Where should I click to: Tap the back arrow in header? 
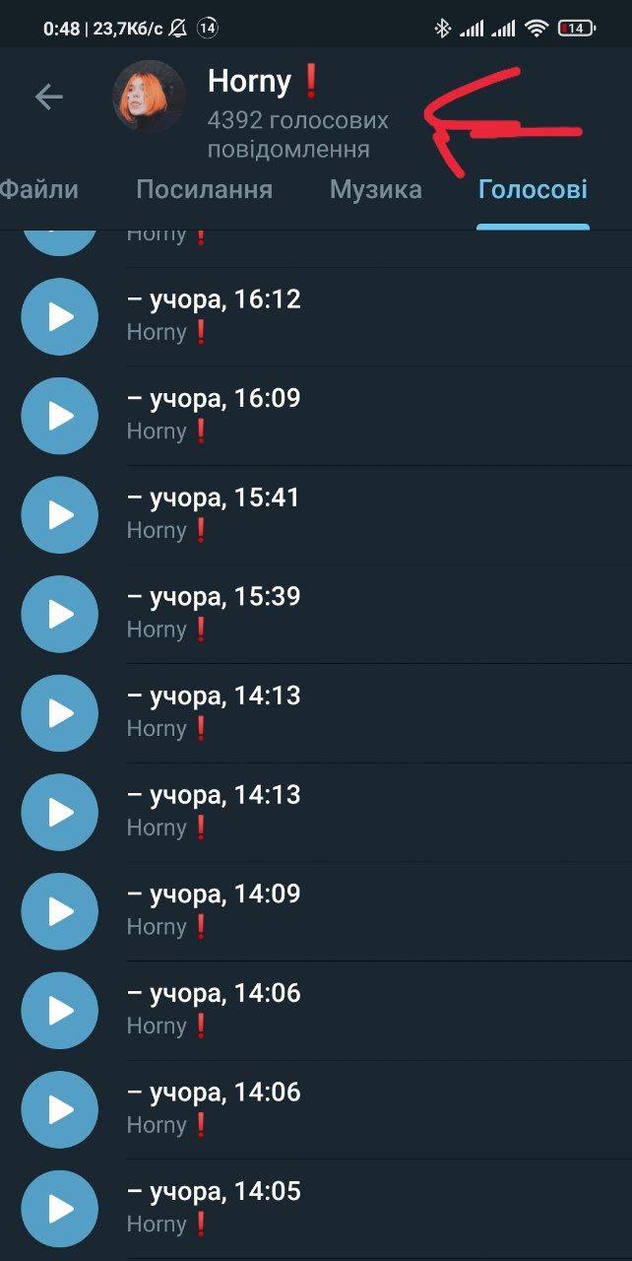[48, 96]
